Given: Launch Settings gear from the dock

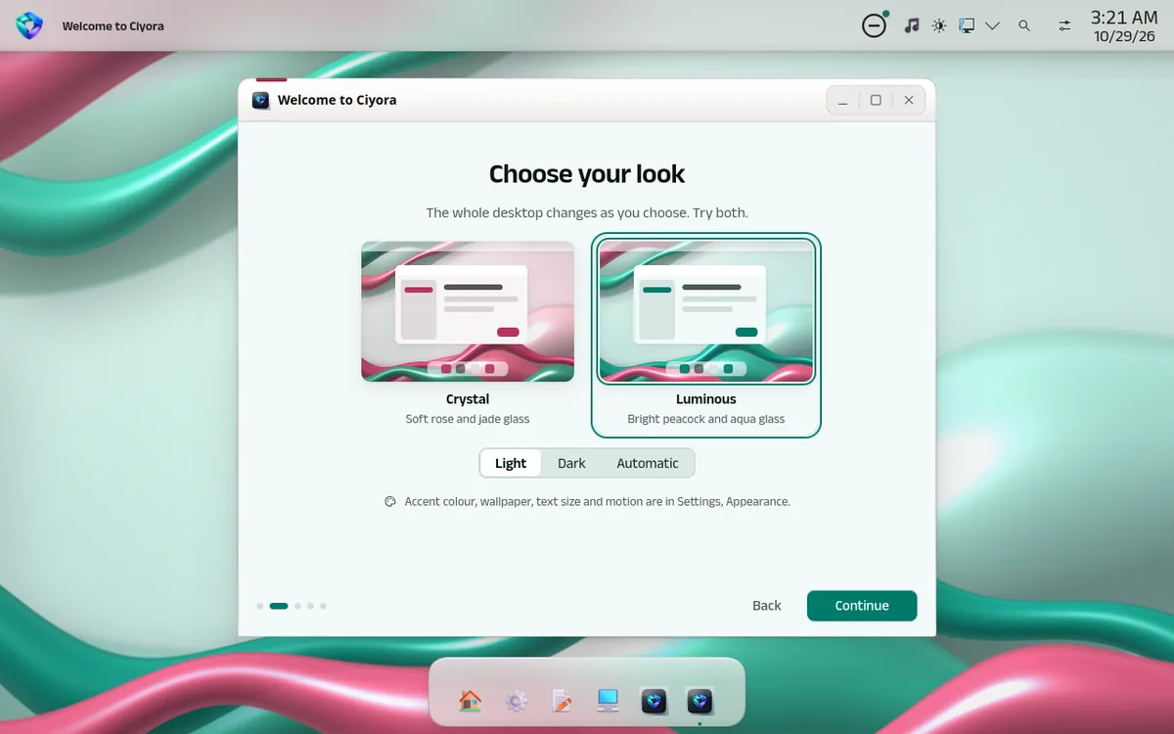Looking at the screenshot, I should [x=517, y=701].
